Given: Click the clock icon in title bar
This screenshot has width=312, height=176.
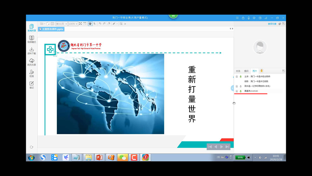Looking at the screenshot, I should pyautogui.click(x=260, y=18).
